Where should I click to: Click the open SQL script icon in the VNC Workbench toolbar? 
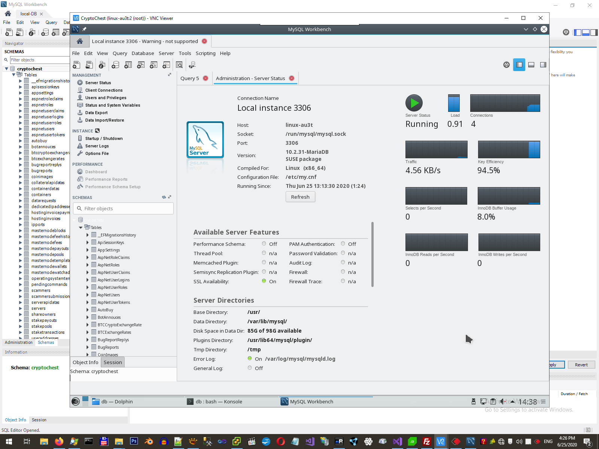(x=89, y=65)
